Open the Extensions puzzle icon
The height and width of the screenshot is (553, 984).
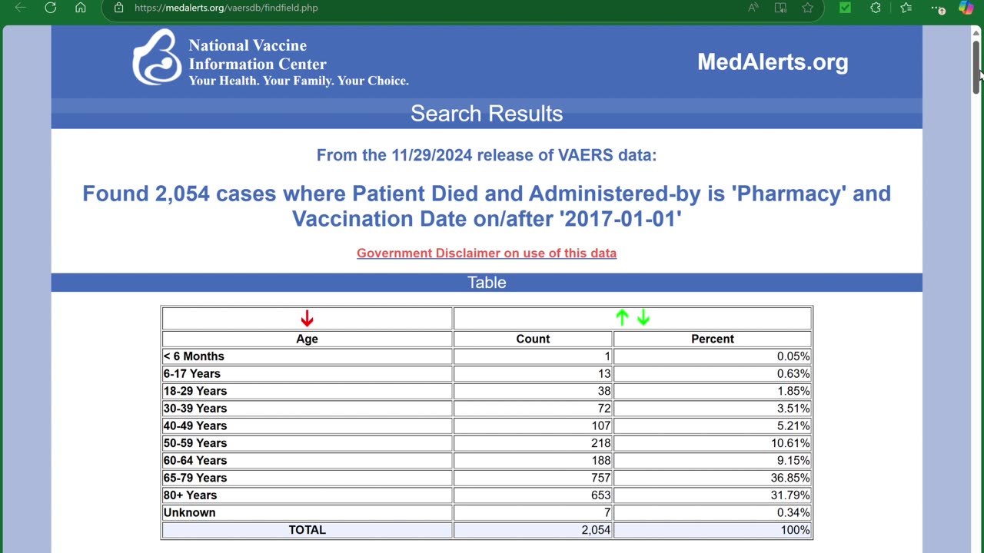pyautogui.click(x=876, y=8)
